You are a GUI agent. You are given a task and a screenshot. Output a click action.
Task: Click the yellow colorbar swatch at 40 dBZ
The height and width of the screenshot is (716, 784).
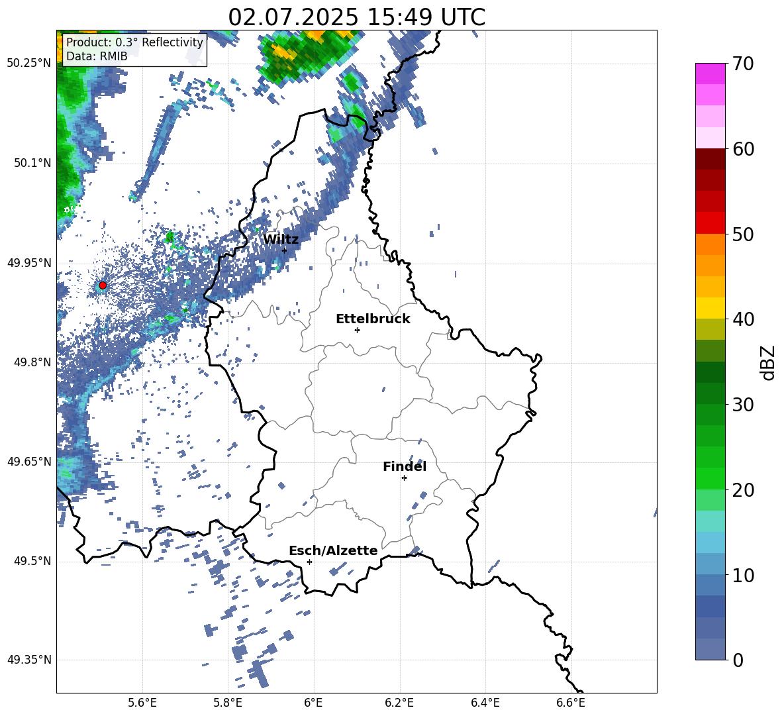710,308
